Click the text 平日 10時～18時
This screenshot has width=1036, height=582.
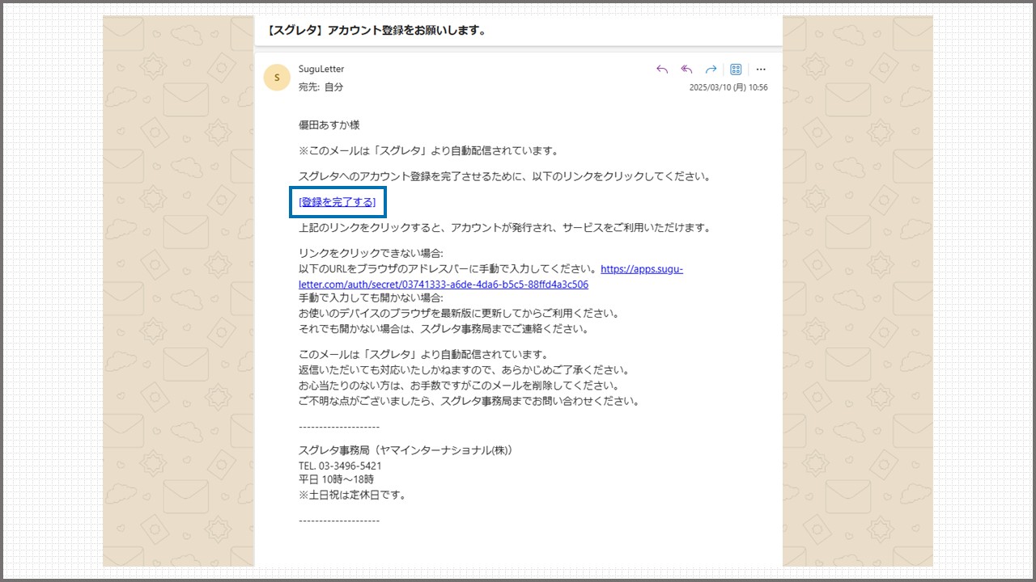coord(336,479)
